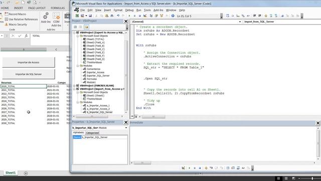Collapse the first Modules folder in Project tree
This screenshot has width=321, height=181.
pos(78,66)
